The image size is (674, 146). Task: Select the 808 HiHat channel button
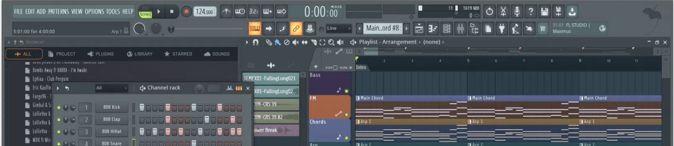pyautogui.click(x=111, y=131)
